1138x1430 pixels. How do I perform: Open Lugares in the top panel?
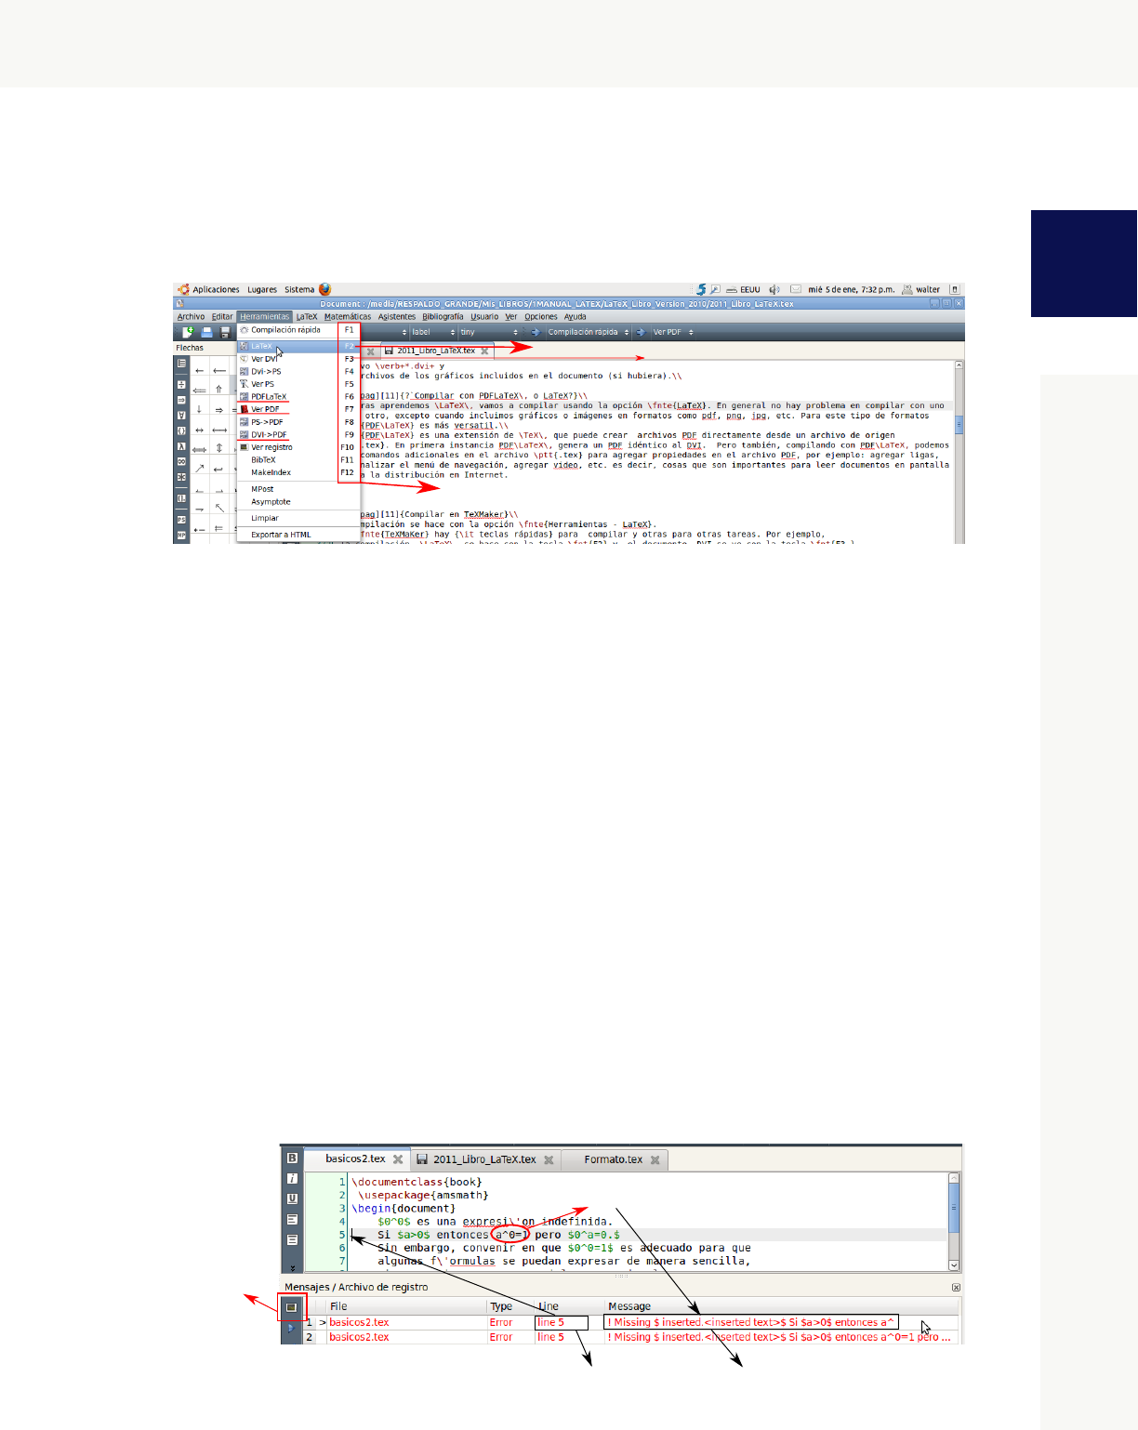[262, 289]
